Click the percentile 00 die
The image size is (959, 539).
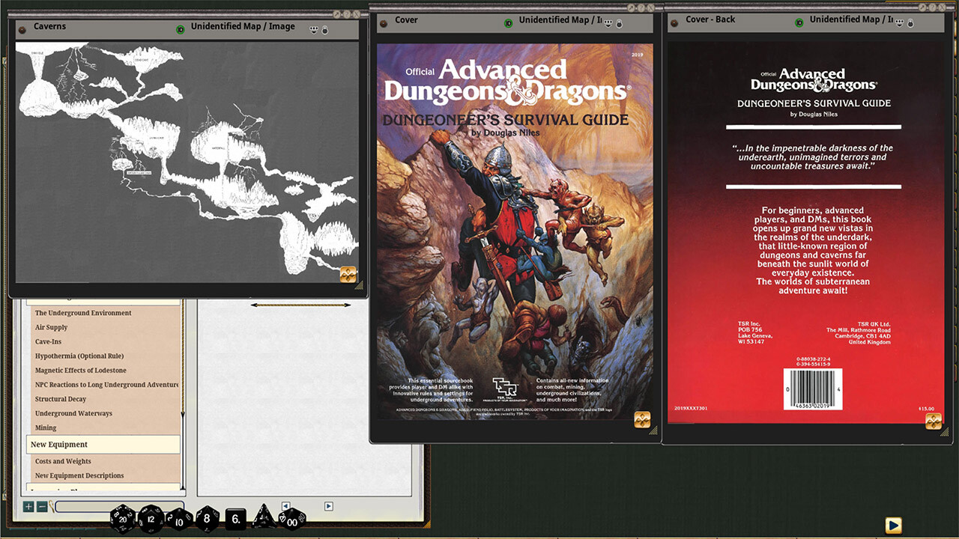291,519
